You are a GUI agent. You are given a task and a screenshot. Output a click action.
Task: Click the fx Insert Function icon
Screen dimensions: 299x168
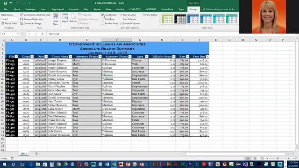click(43, 34)
